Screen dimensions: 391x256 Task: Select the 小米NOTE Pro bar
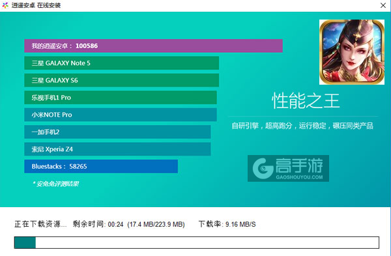[121, 115]
